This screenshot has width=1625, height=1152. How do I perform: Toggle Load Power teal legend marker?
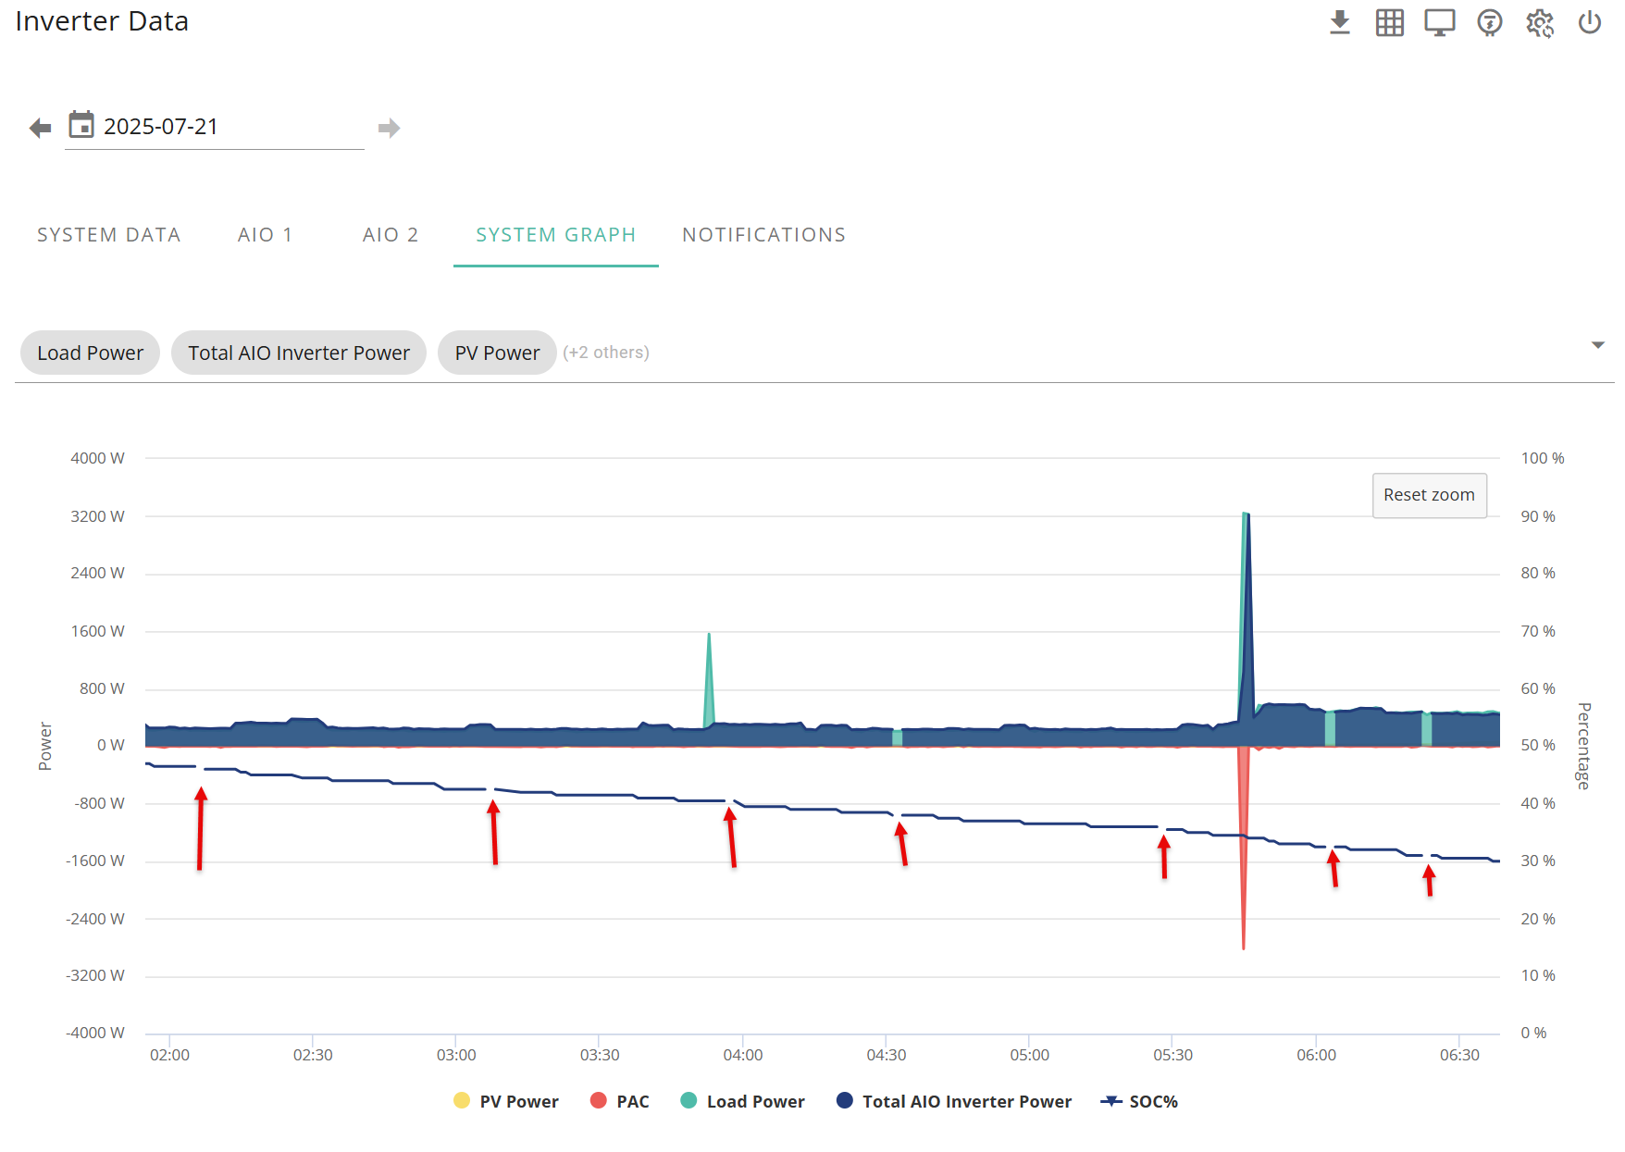click(x=688, y=1100)
